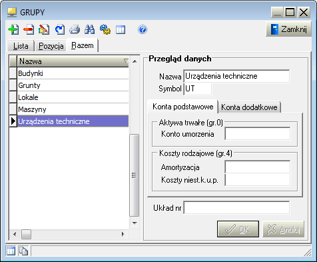This screenshot has width=317, height=262.
Task: Print the list with the printer icon
Action: [x=75, y=29]
